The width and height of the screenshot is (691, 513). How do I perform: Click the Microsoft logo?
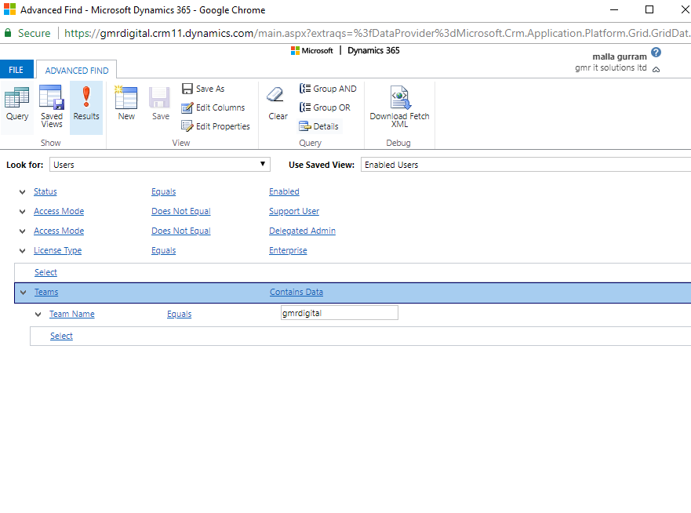[311, 51]
